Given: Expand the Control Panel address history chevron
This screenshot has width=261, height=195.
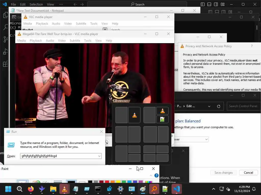Looking at the screenshot, I should (x=209, y=106).
